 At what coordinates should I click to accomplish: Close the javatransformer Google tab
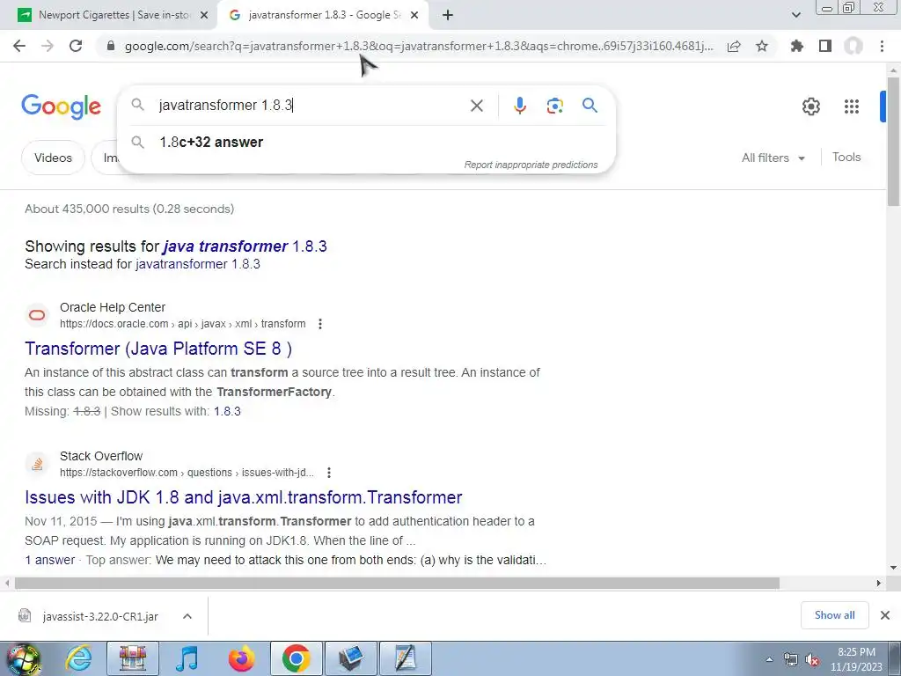pyautogui.click(x=414, y=16)
